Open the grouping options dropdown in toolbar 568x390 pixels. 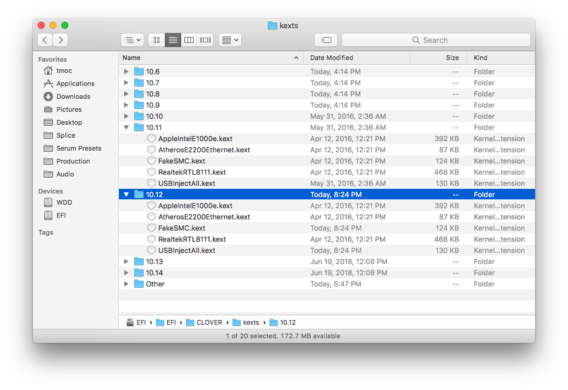pyautogui.click(x=230, y=40)
